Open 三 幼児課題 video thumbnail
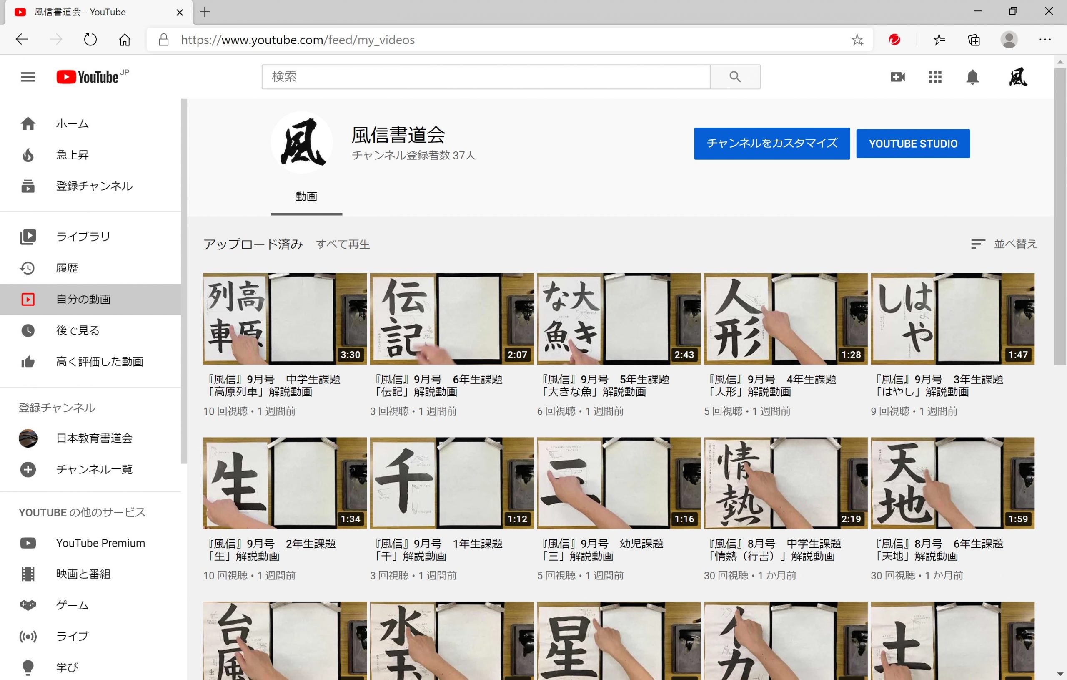Screen dimensions: 1067x680 (x=619, y=483)
